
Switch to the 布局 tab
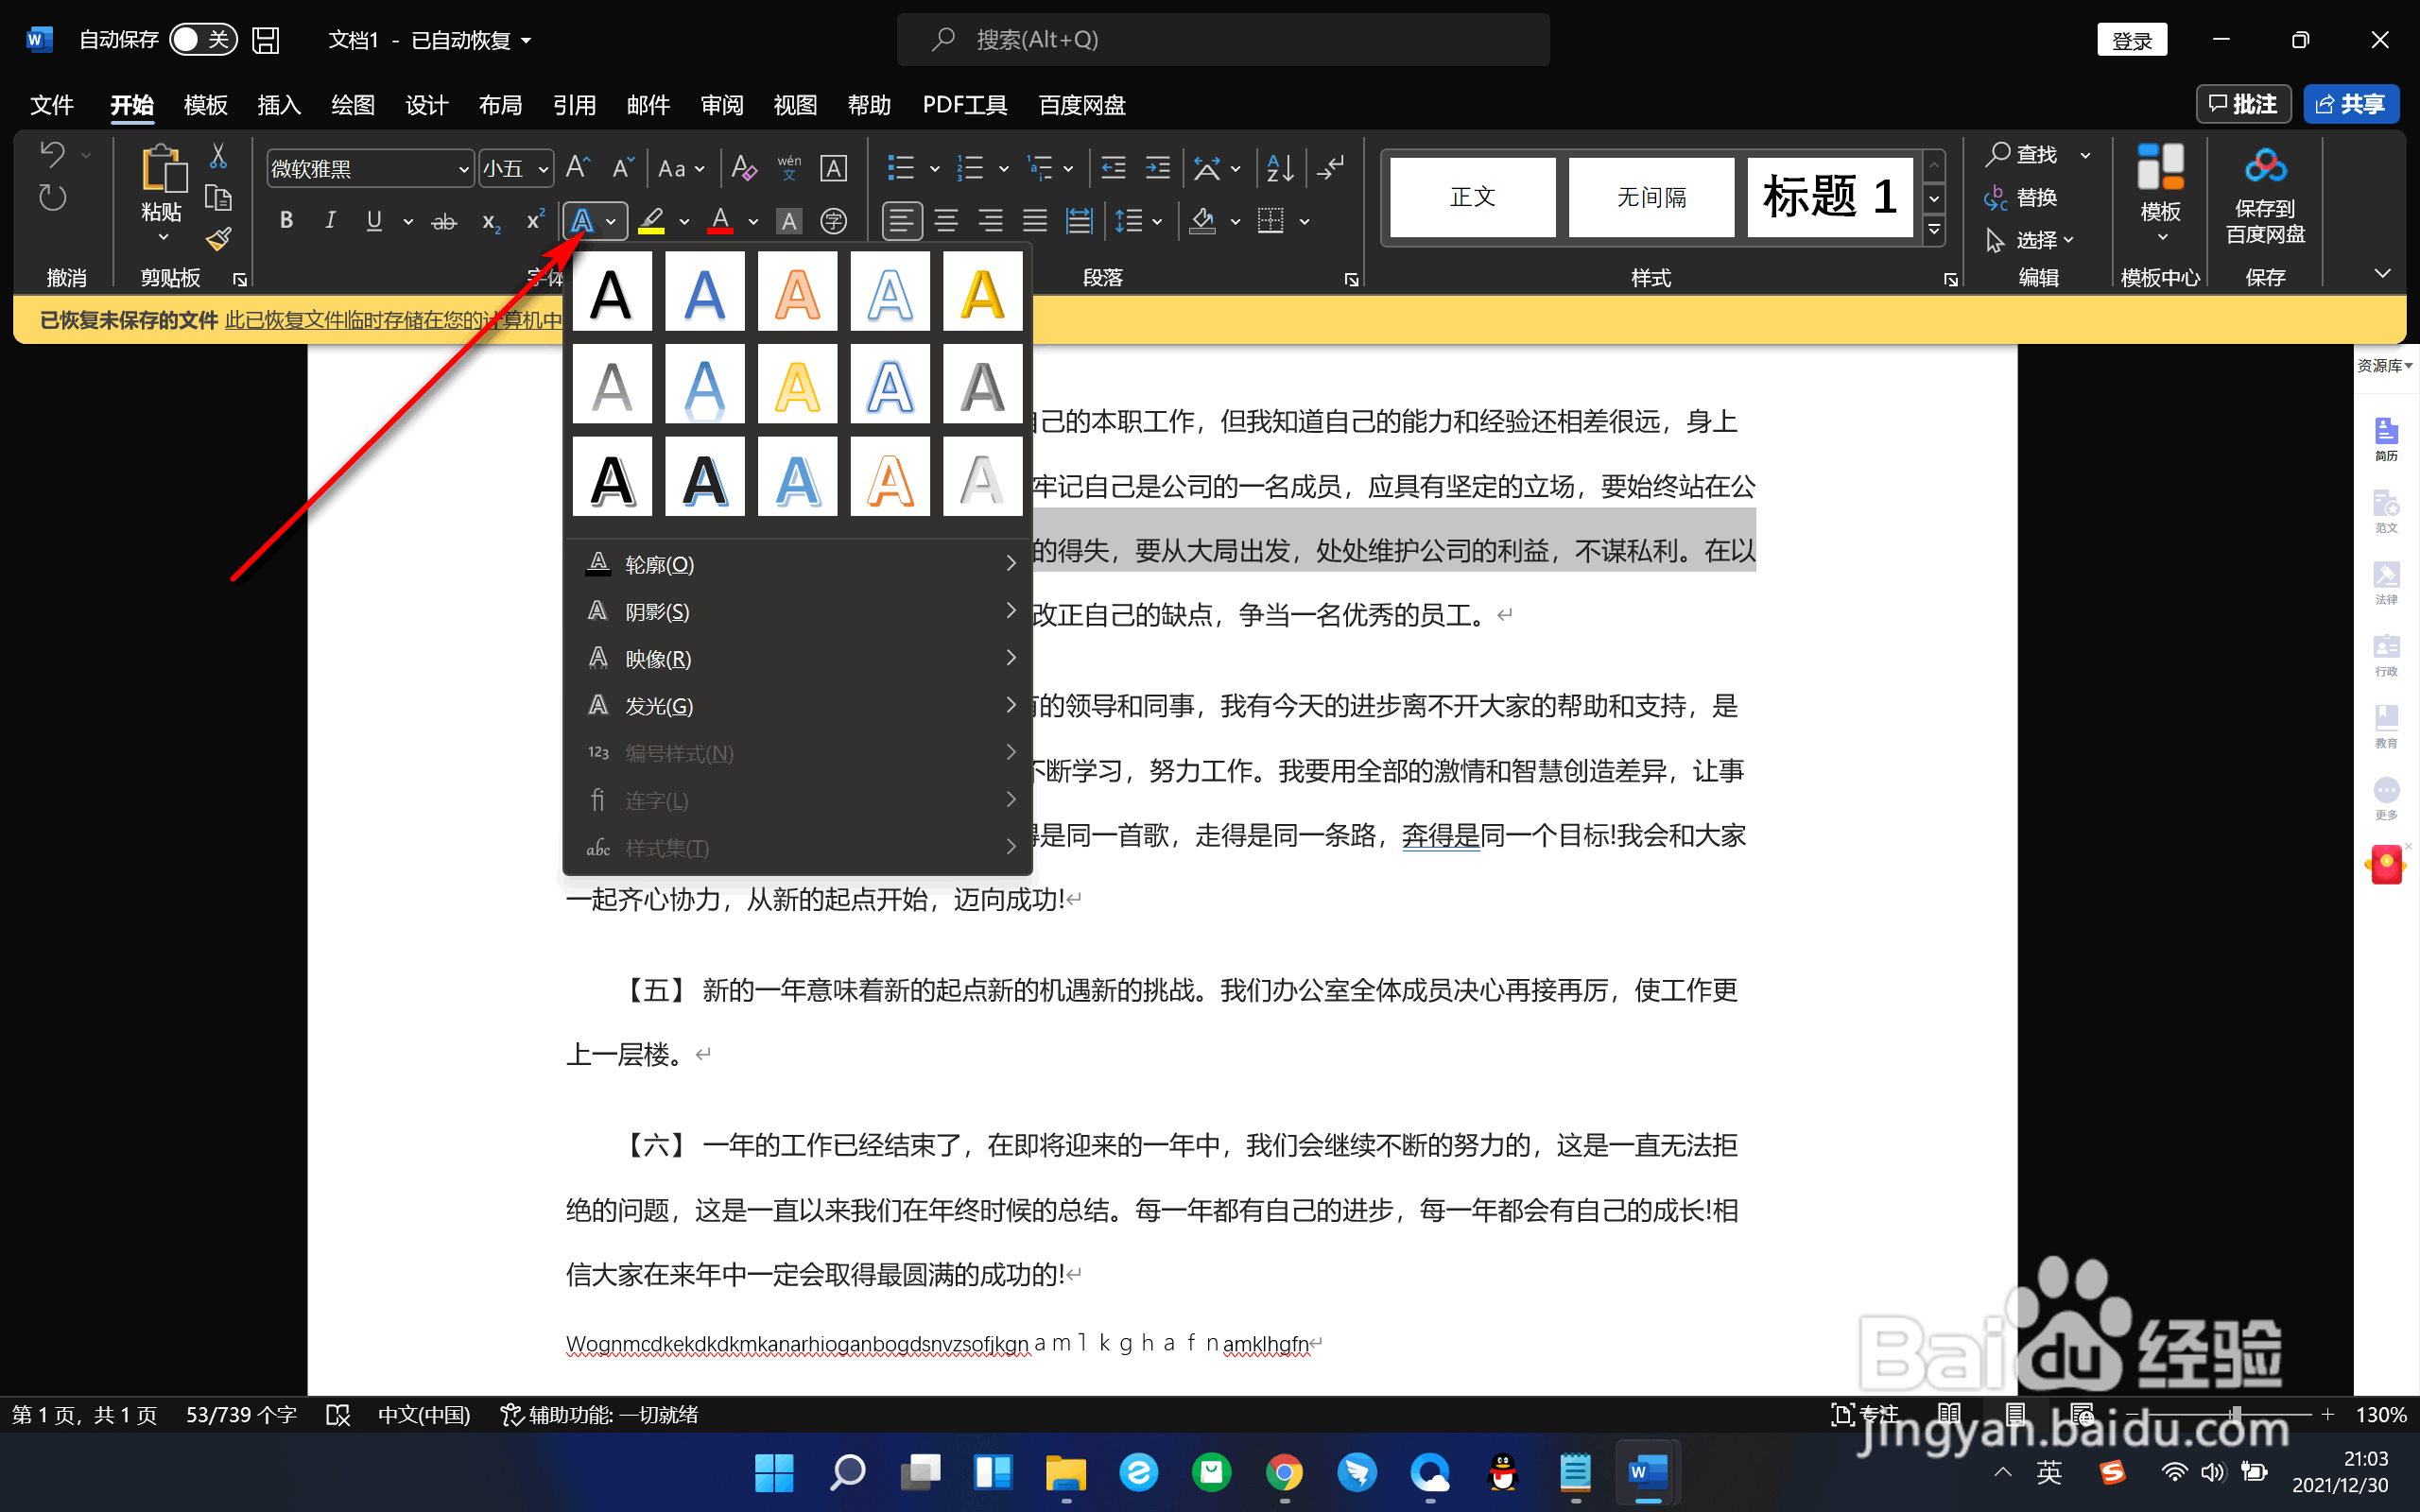tap(500, 105)
